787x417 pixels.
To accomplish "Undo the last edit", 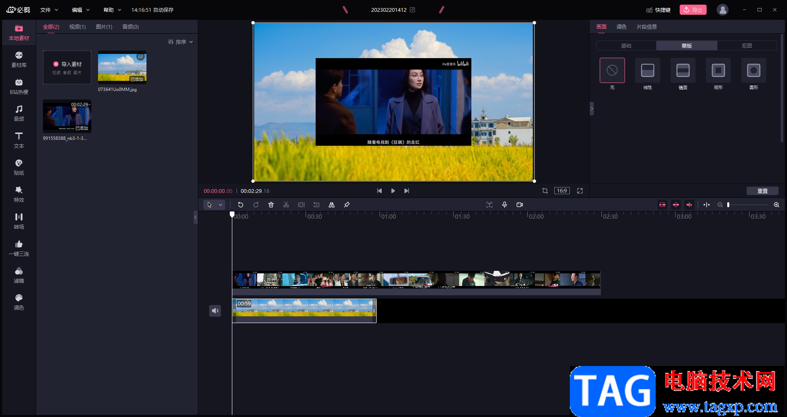I will [241, 205].
